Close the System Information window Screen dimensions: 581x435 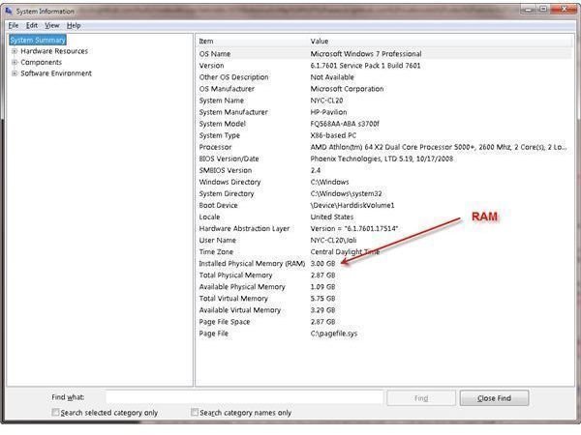[x=564, y=10]
